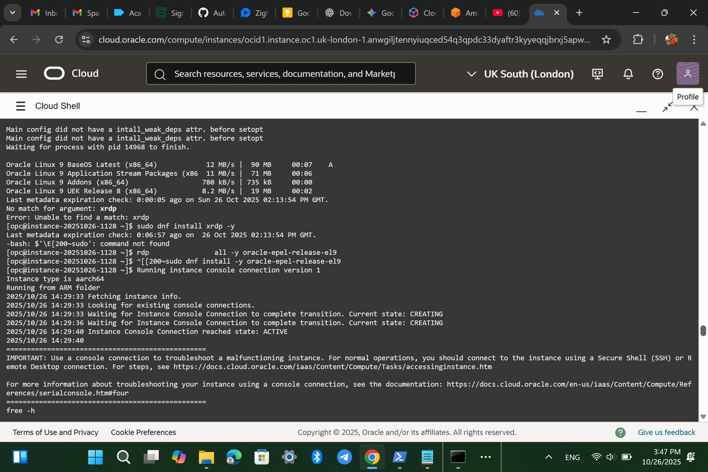The width and height of the screenshot is (708, 472).
Task: Open the Cloud Shell hamburger menu
Action: [x=21, y=106]
